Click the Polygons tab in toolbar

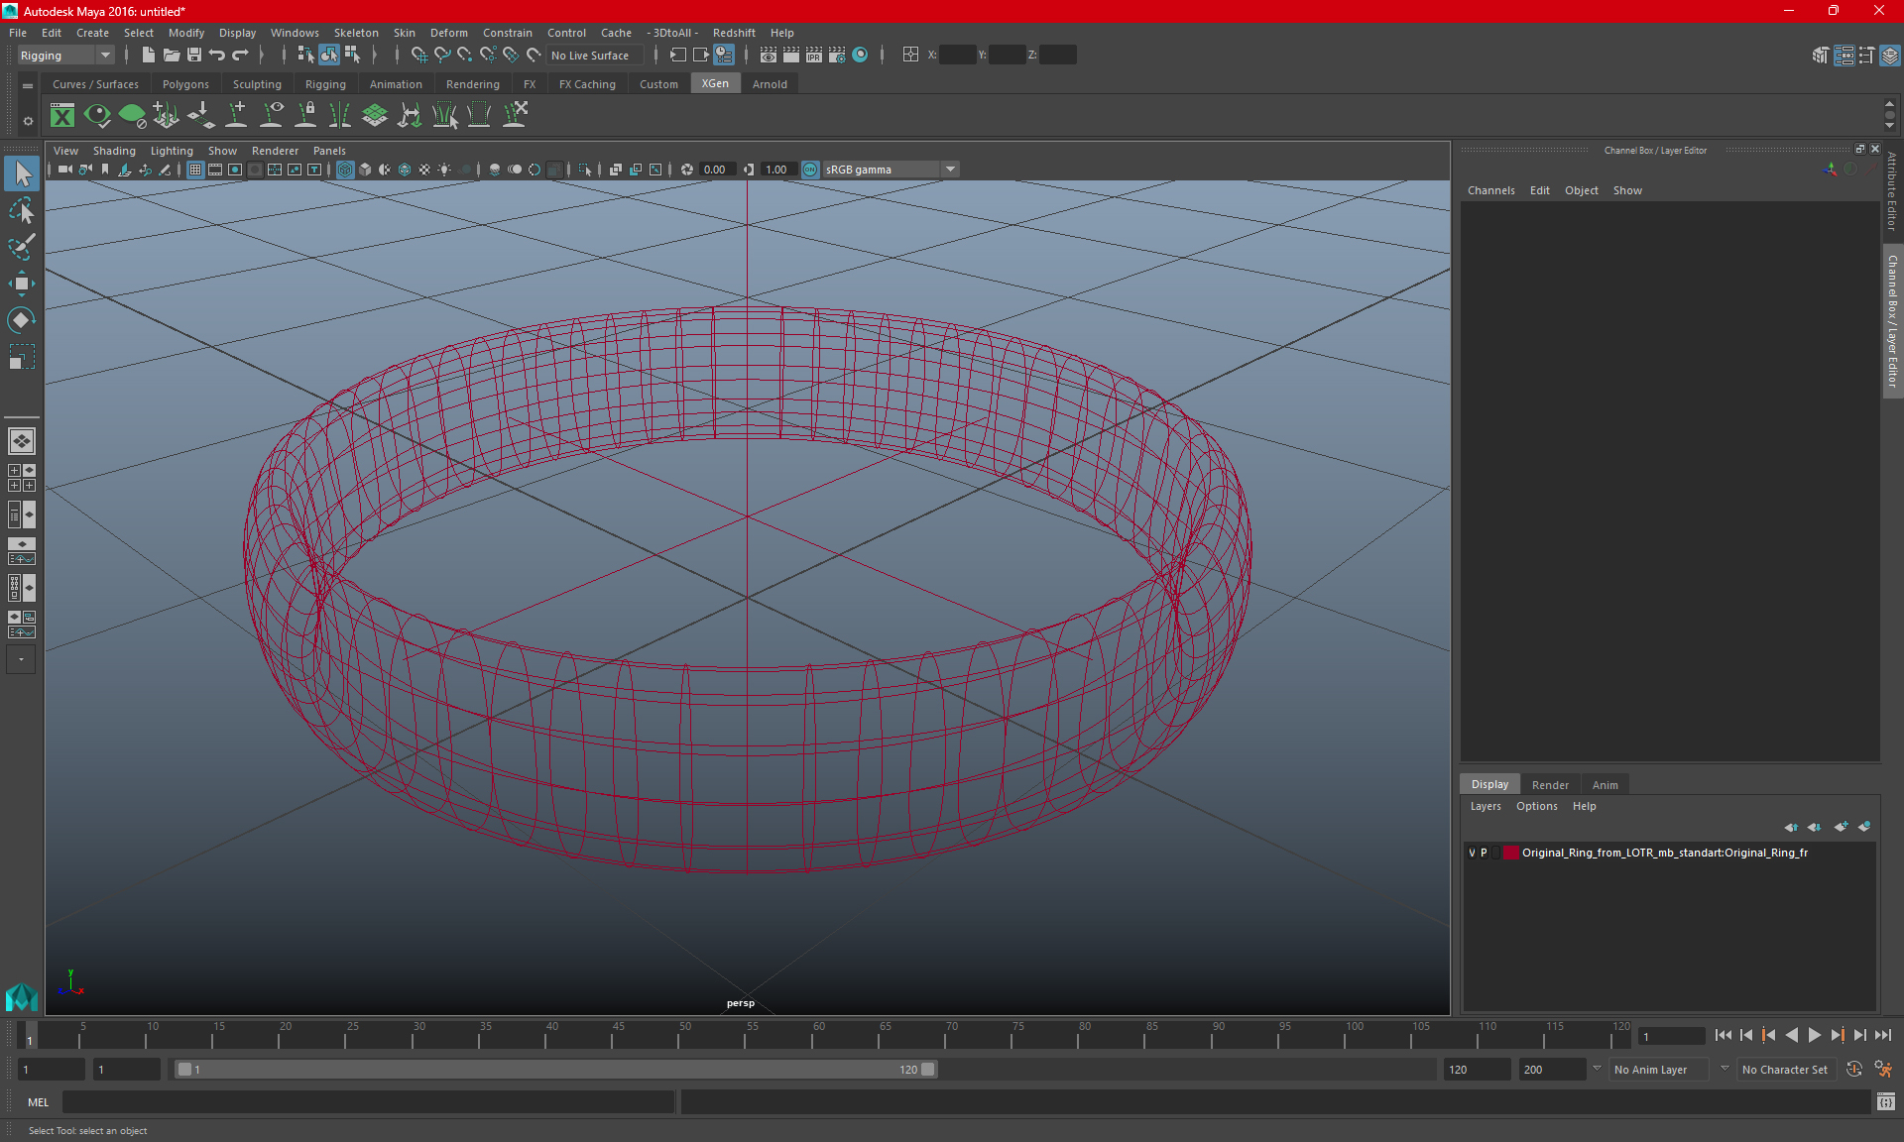[x=187, y=84]
